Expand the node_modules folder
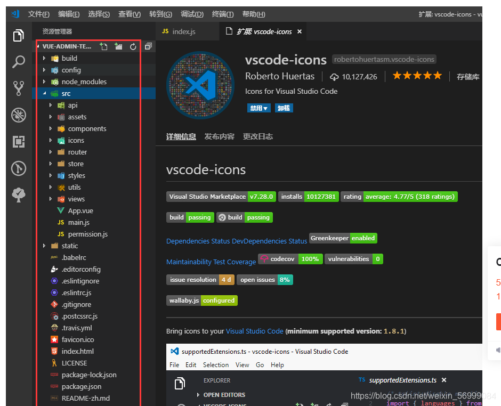The width and height of the screenshot is (501, 406). coord(44,82)
